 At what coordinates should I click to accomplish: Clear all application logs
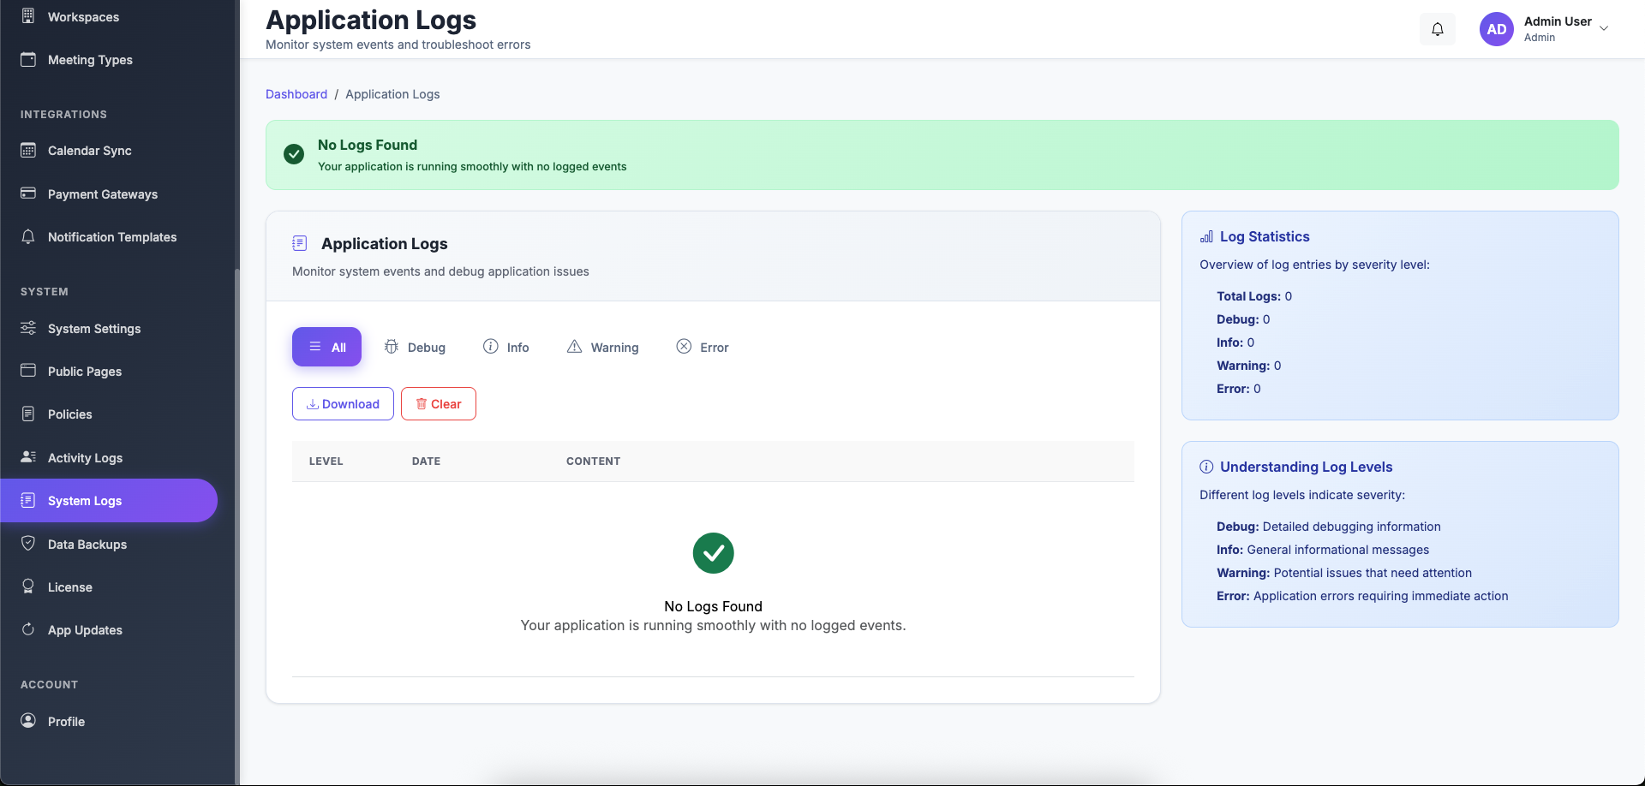click(438, 403)
